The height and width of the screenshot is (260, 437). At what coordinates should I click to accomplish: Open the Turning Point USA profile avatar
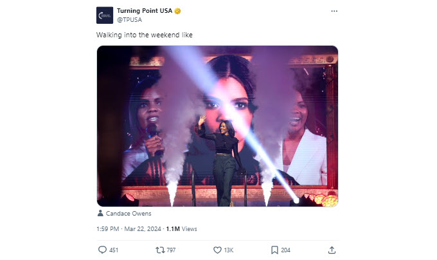point(105,15)
